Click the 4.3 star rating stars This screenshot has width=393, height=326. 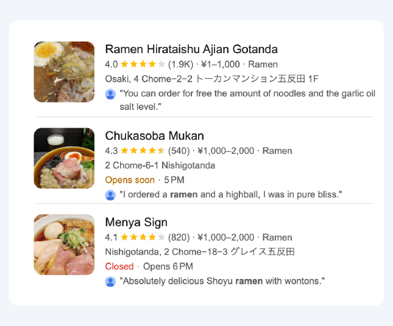point(143,151)
